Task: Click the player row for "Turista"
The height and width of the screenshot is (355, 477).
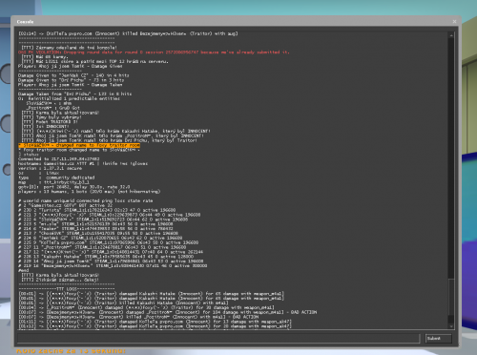Action: [x=97, y=210]
